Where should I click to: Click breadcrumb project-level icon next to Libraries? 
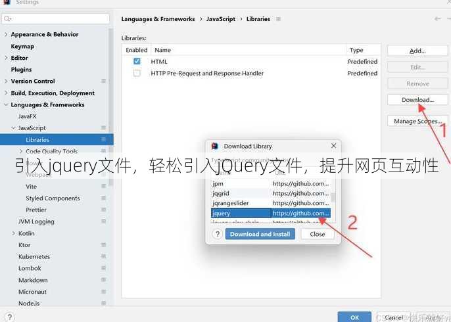point(278,19)
